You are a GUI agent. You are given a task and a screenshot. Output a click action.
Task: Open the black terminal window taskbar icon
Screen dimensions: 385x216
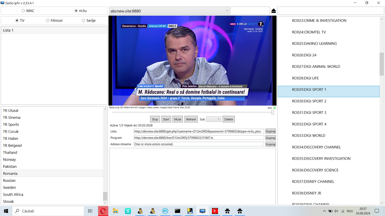(x=177, y=211)
